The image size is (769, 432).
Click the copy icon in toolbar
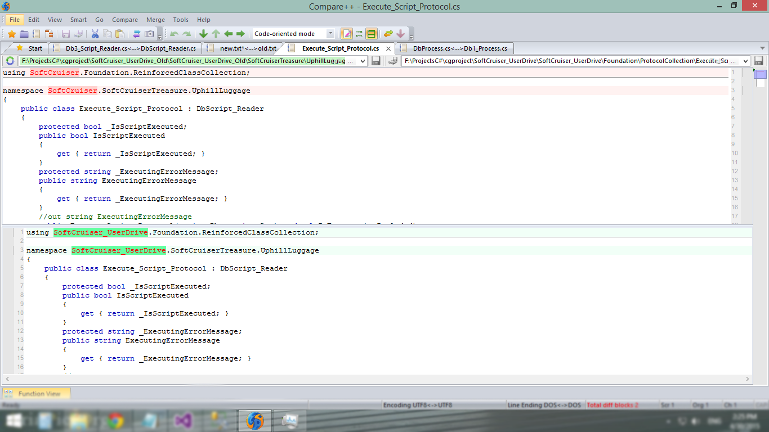coord(108,34)
